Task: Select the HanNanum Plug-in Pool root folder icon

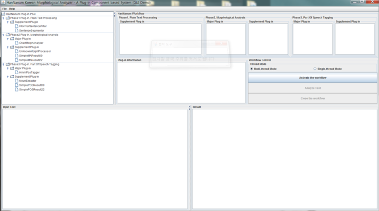Action: [4, 14]
